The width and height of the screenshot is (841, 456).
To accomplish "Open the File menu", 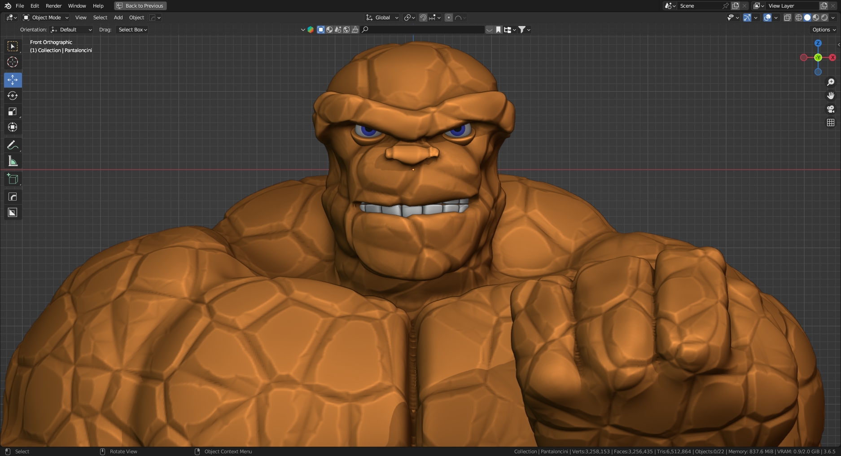I will 20,6.
